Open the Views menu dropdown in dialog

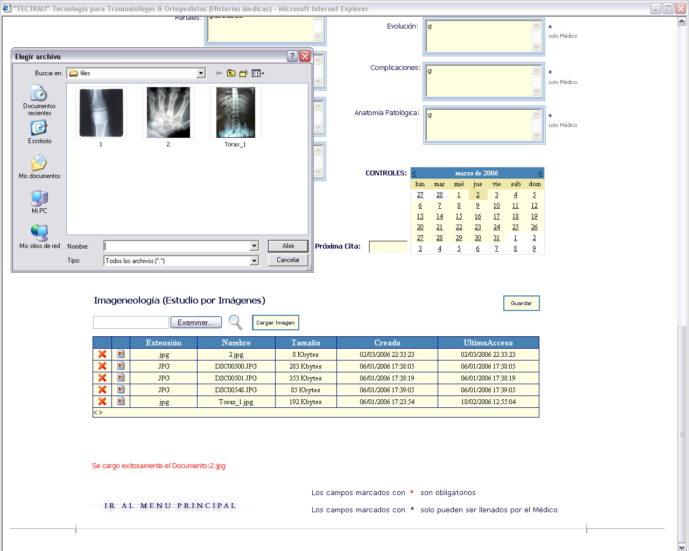258,73
